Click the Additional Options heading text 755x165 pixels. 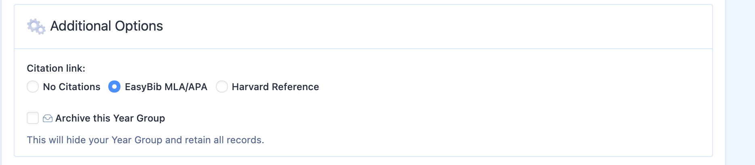tap(106, 26)
